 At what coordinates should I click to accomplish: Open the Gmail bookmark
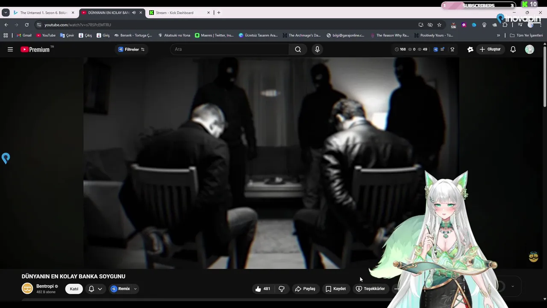click(x=24, y=36)
